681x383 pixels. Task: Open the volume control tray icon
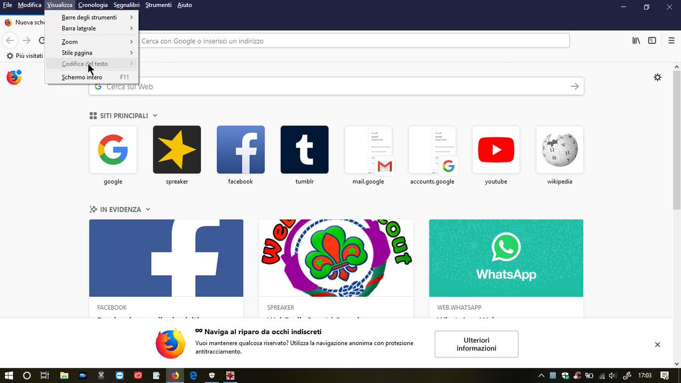614,376
